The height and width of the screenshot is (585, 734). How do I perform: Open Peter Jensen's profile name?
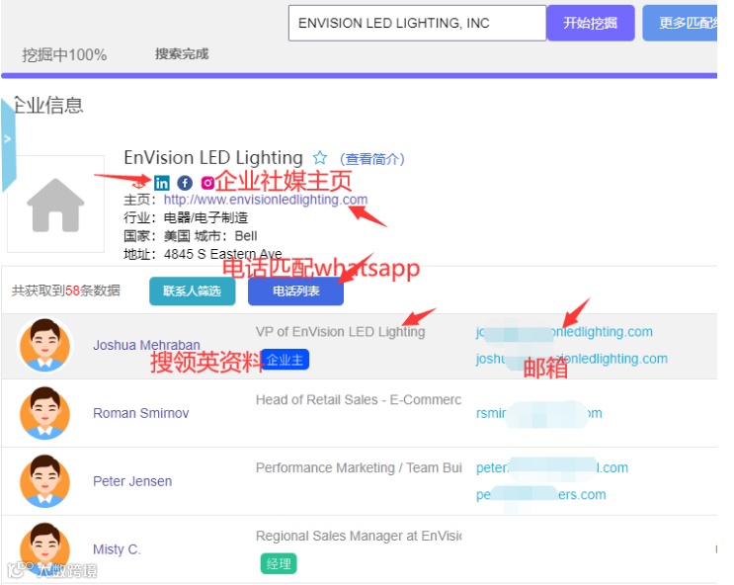[x=132, y=481]
